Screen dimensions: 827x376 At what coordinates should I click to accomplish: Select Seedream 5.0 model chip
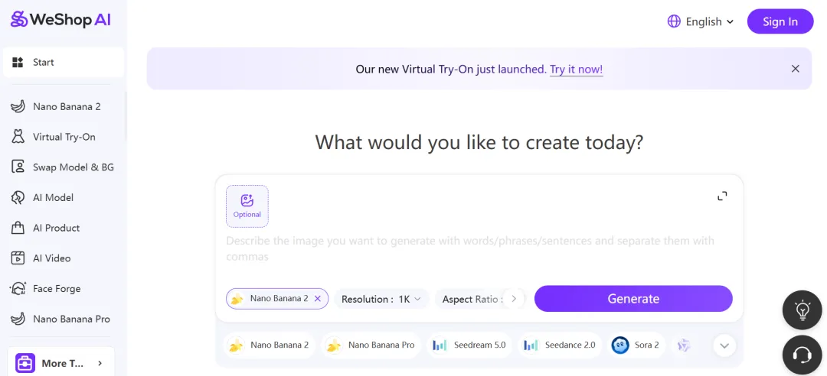(x=469, y=345)
